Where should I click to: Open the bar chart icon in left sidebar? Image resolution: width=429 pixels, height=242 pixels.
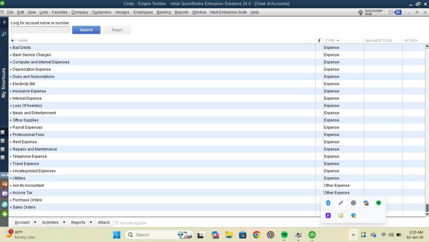[x=3, y=149]
